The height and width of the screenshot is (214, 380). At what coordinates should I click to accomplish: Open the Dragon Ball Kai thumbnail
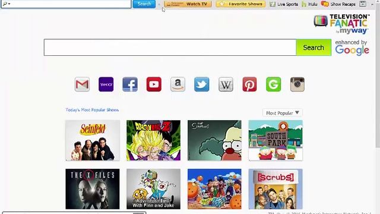(214, 189)
